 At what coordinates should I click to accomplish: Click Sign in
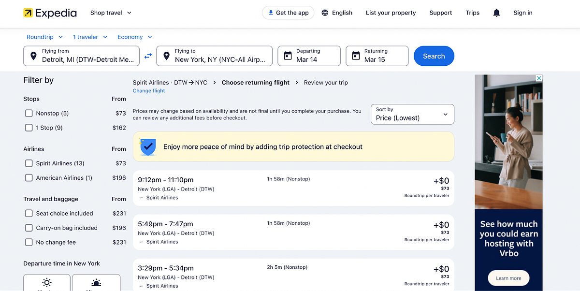pos(523,13)
